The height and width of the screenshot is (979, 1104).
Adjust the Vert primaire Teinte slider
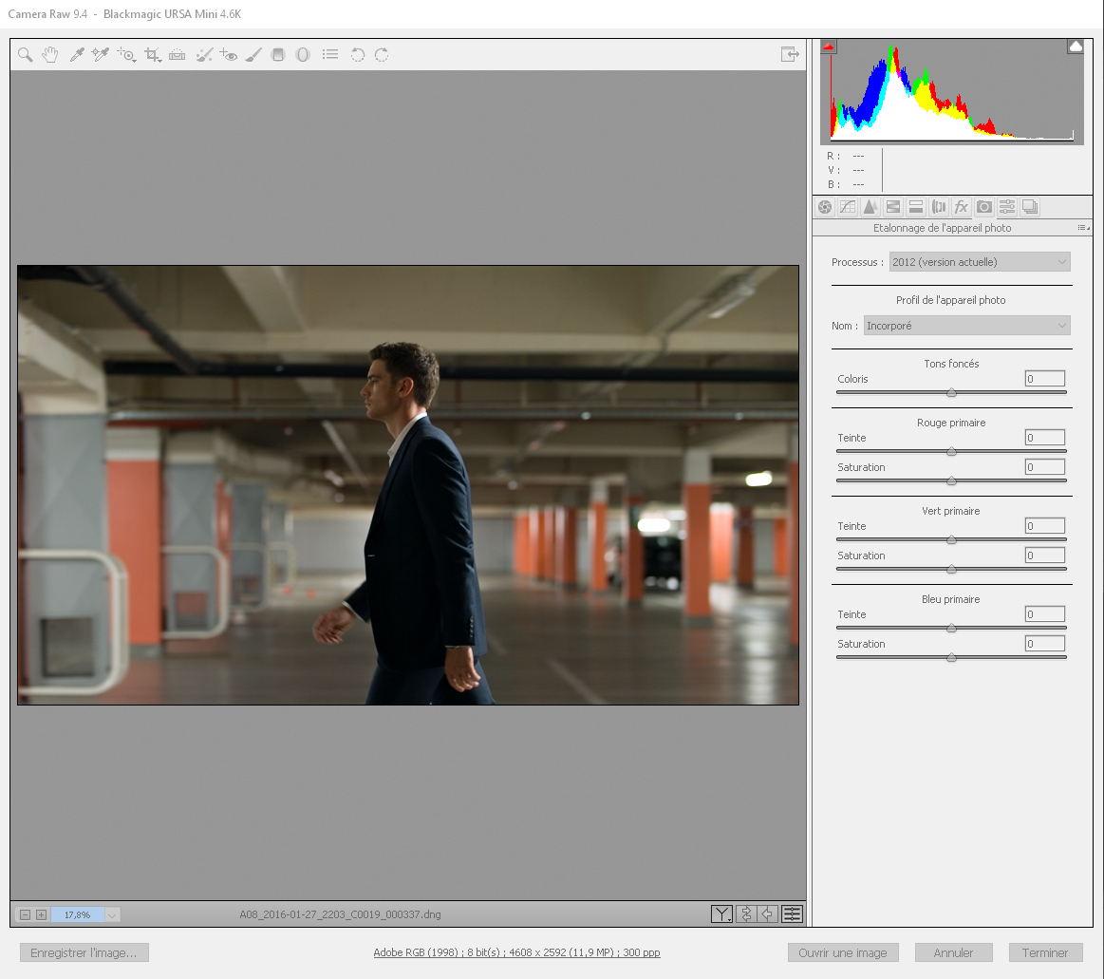[951, 539]
